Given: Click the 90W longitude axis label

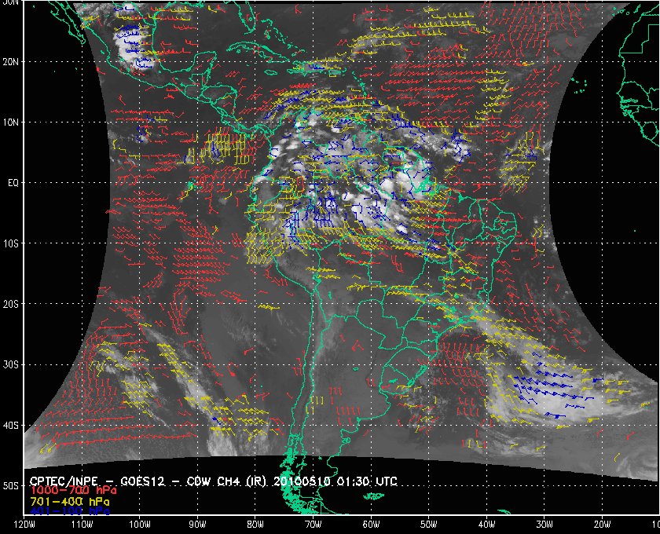Looking at the screenshot, I should pyautogui.click(x=197, y=524).
